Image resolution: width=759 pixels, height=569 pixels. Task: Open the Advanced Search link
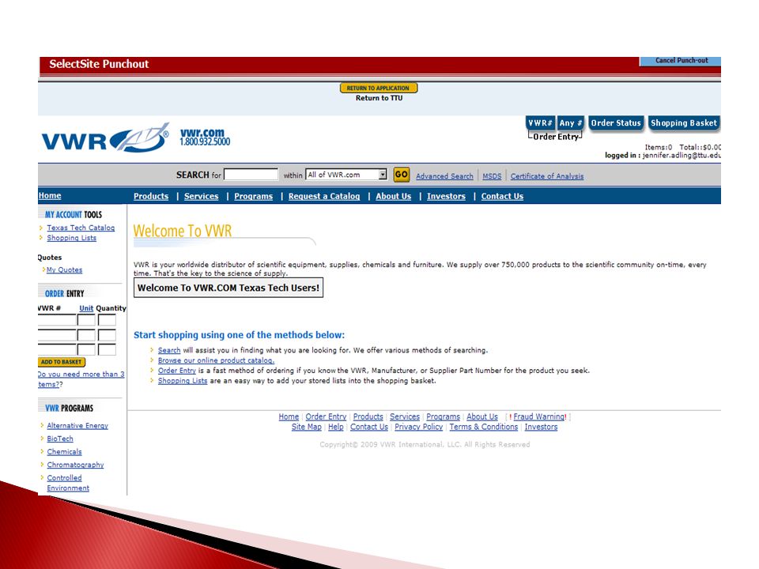(444, 176)
